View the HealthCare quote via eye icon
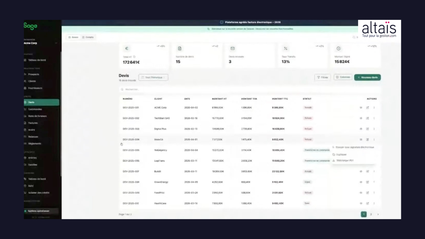 click(x=361, y=203)
